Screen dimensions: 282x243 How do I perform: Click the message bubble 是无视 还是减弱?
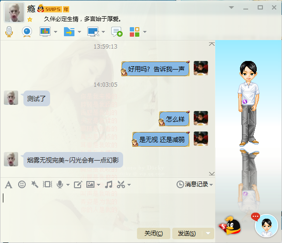tap(161, 140)
